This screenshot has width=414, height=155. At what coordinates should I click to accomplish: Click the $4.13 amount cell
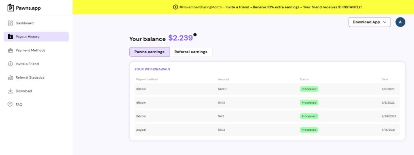tap(222, 103)
